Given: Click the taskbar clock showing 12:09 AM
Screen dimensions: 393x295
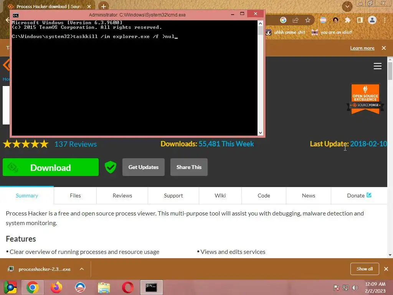Looking at the screenshot, I should [x=375, y=287].
